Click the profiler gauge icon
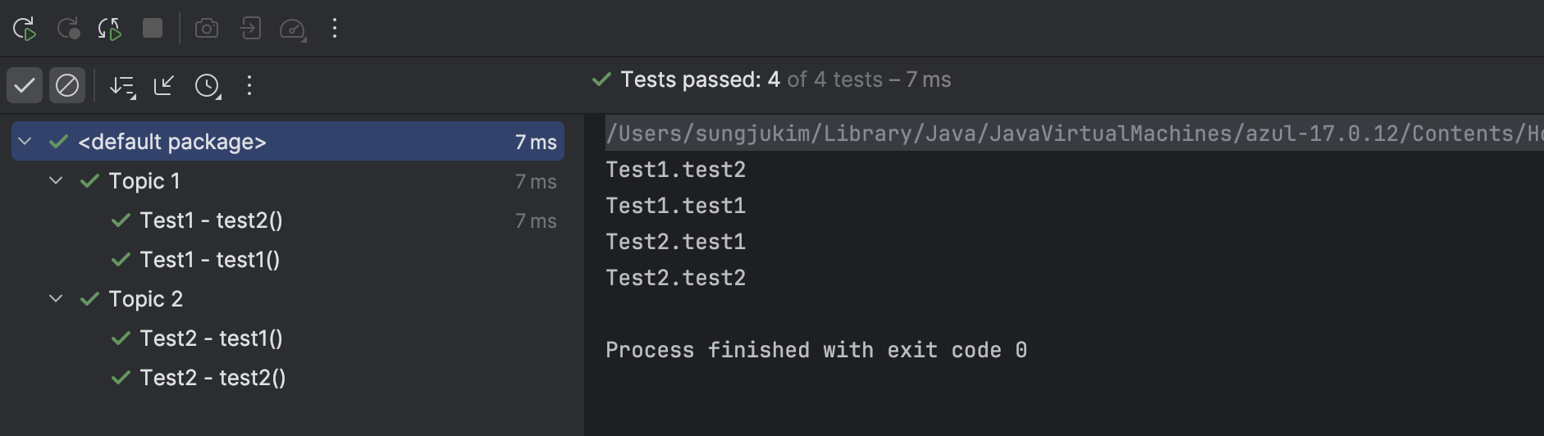 [x=293, y=30]
